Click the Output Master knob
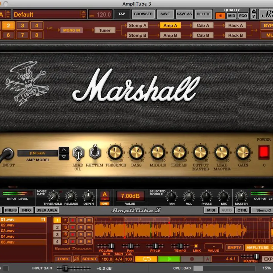This screenshot has height=273, width=273. click(201, 152)
